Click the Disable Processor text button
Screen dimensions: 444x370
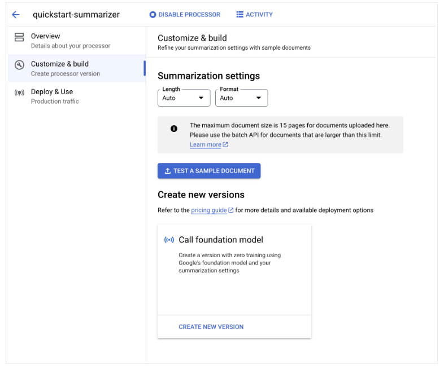click(189, 15)
